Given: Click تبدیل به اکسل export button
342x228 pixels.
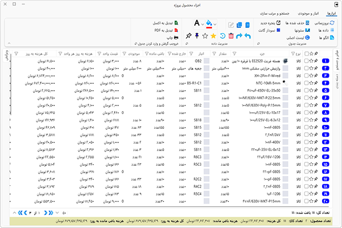Looking at the screenshot, I should click(x=164, y=22).
